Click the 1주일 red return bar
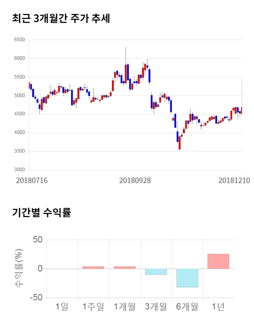The width and height of the screenshot is (254, 321). tap(93, 267)
